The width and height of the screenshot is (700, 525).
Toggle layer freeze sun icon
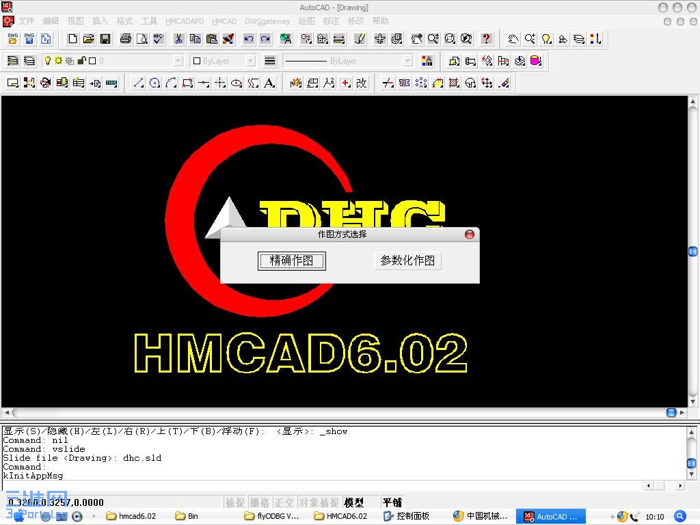point(59,61)
